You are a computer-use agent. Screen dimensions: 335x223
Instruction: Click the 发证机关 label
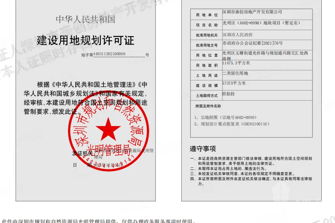click(82, 153)
